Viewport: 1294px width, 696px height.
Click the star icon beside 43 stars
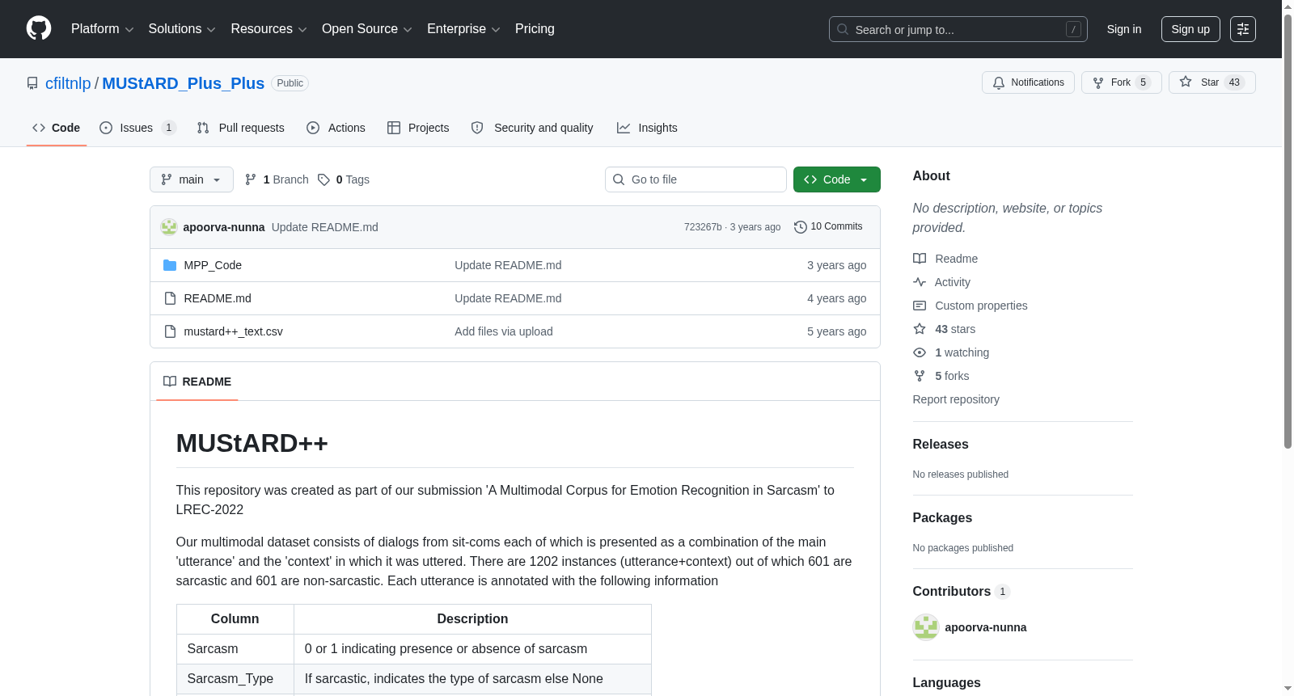(x=920, y=329)
